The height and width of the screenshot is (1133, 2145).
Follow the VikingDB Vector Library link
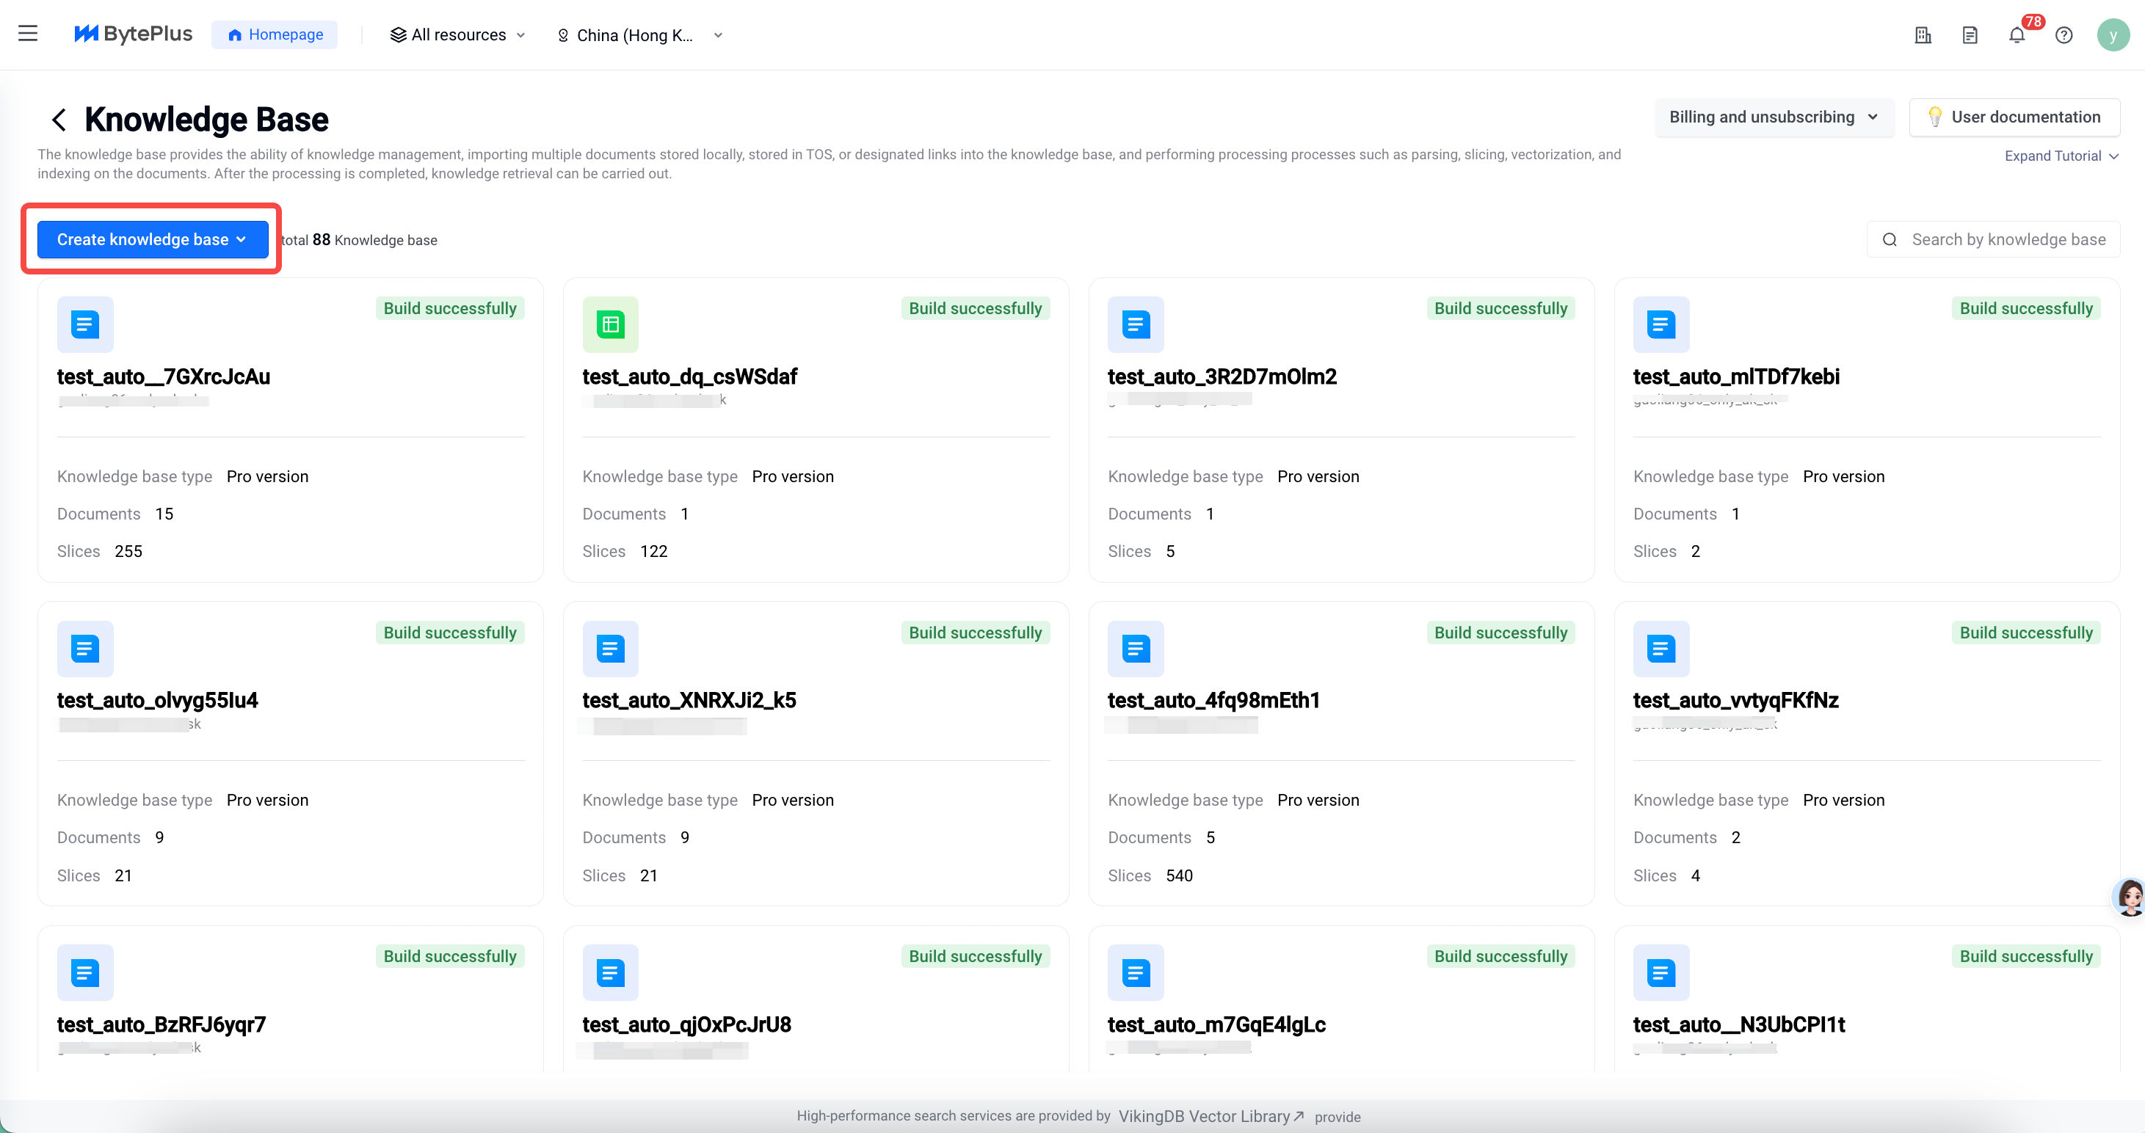1210,1116
